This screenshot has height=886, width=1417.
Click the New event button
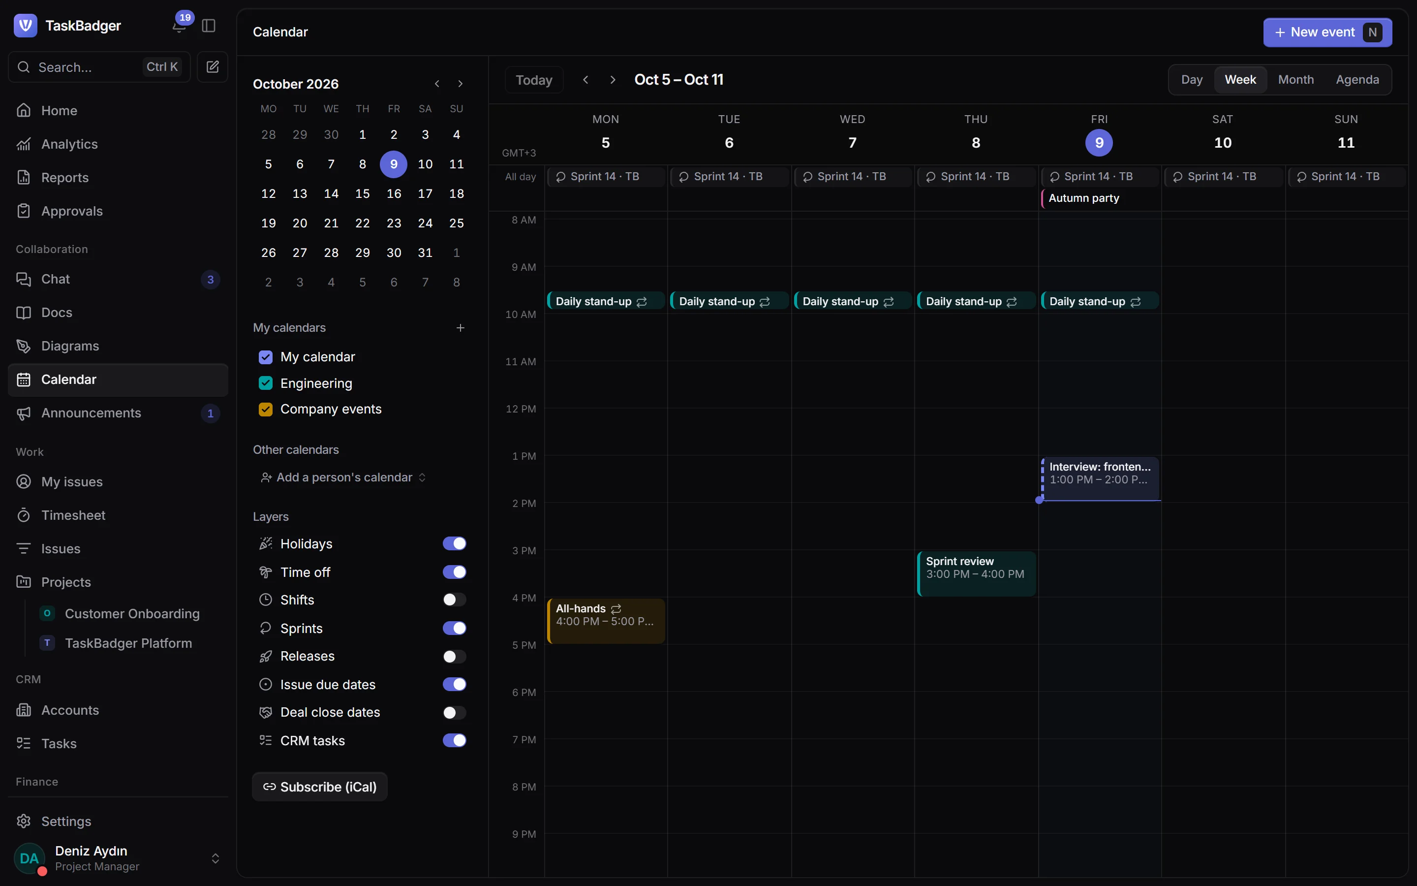[x=1327, y=32]
